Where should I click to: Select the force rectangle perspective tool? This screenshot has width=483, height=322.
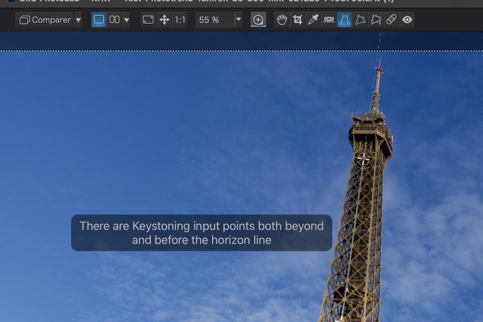click(x=360, y=20)
